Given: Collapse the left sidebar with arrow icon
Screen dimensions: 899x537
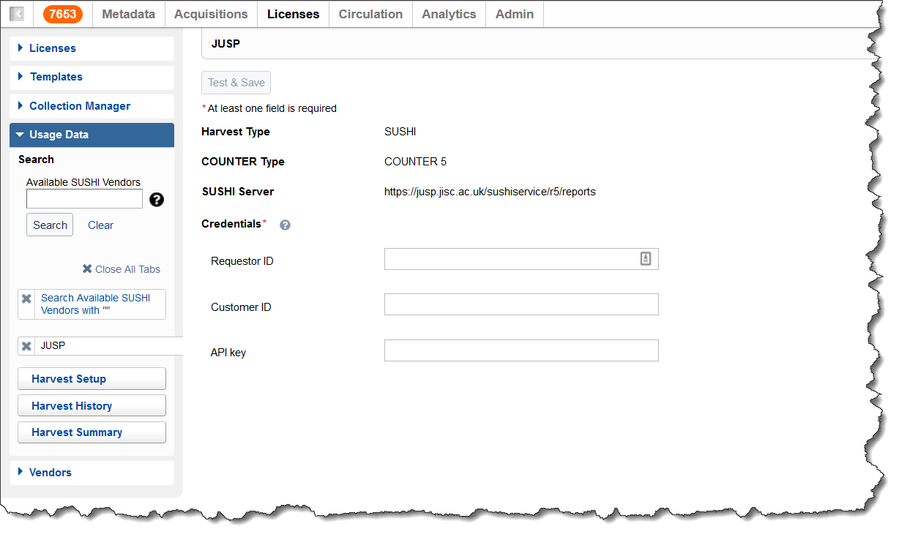Looking at the screenshot, I should (x=16, y=14).
